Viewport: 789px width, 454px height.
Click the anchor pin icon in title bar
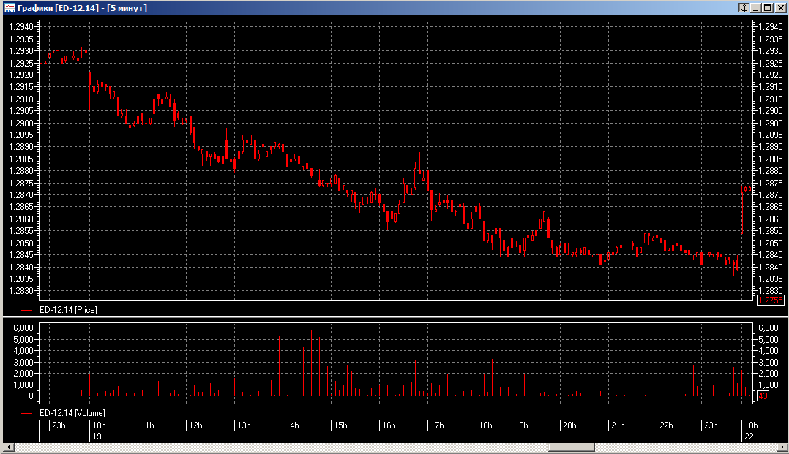(x=743, y=7)
